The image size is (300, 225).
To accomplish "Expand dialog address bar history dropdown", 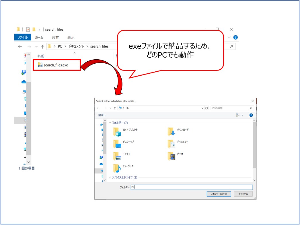I will [x=202, y=108].
